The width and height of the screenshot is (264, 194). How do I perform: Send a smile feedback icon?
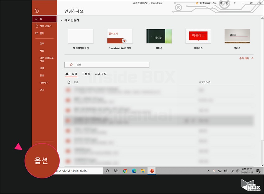coord(222,3)
